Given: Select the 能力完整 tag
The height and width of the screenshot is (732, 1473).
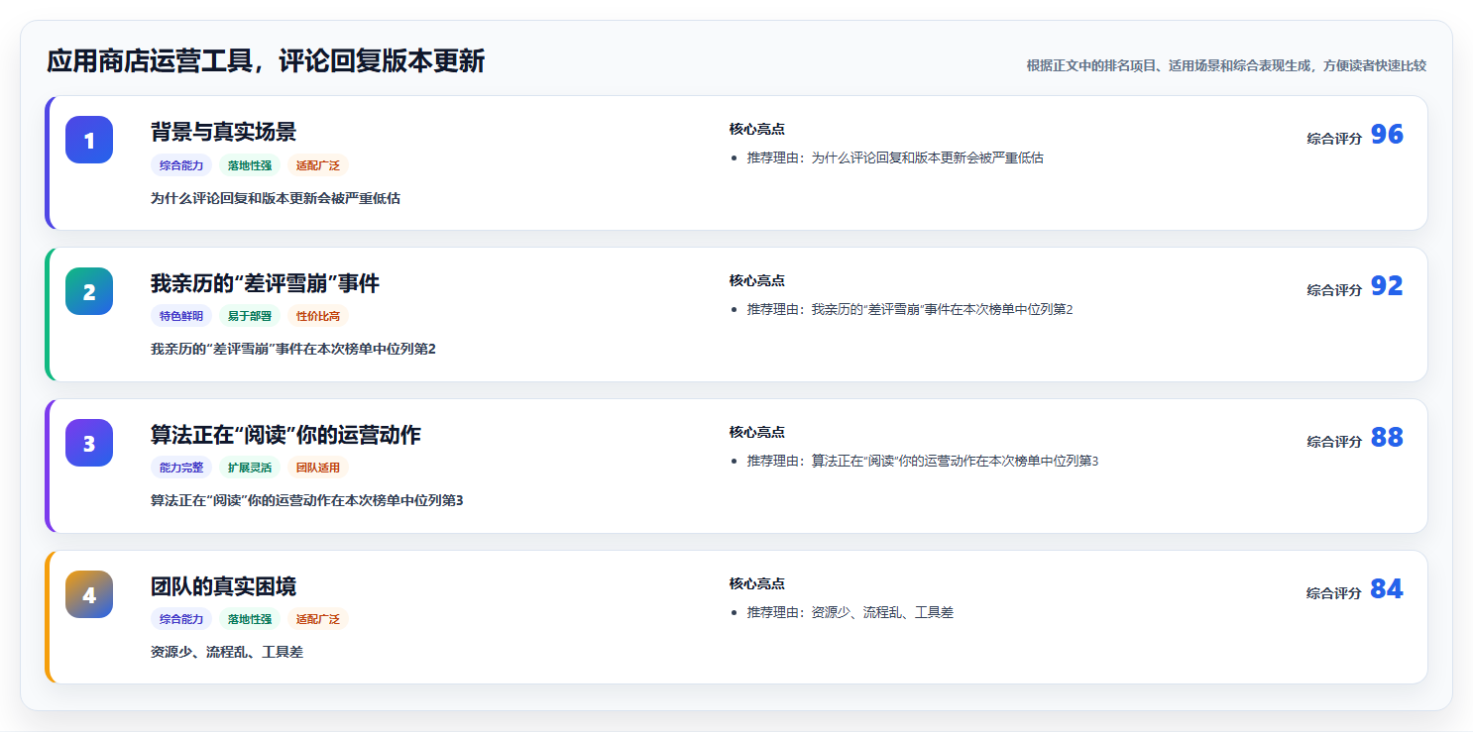Looking at the screenshot, I should pyautogui.click(x=181, y=468).
